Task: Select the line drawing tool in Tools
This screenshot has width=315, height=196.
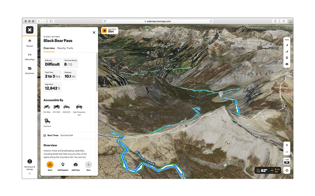Action: click(287, 45)
